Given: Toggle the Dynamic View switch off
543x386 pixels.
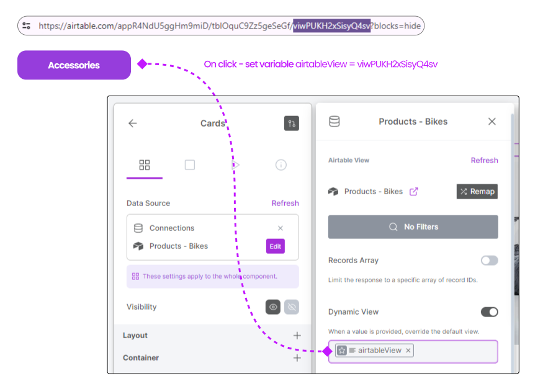Looking at the screenshot, I should (490, 312).
